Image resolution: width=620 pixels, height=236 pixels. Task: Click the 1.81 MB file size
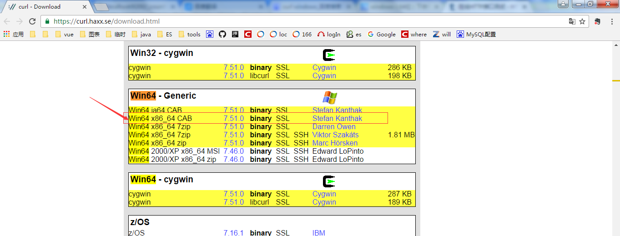401,135
